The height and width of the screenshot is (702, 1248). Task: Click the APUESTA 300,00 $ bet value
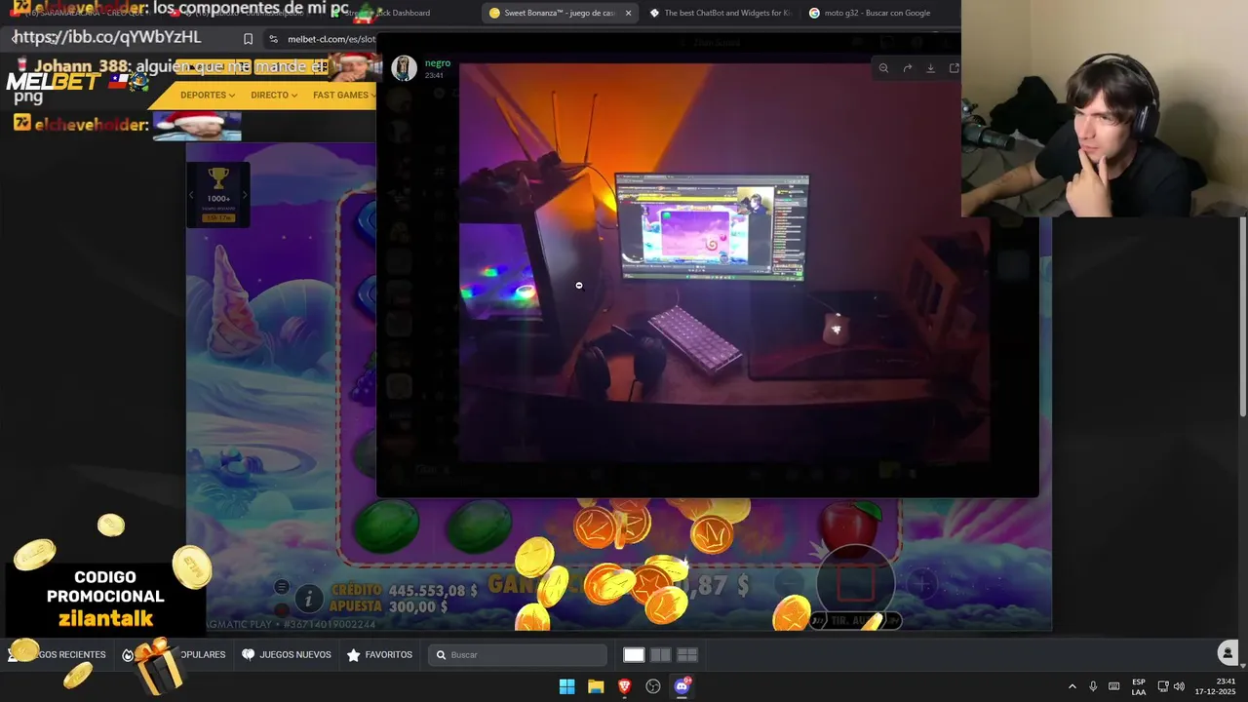(x=390, y=606)
